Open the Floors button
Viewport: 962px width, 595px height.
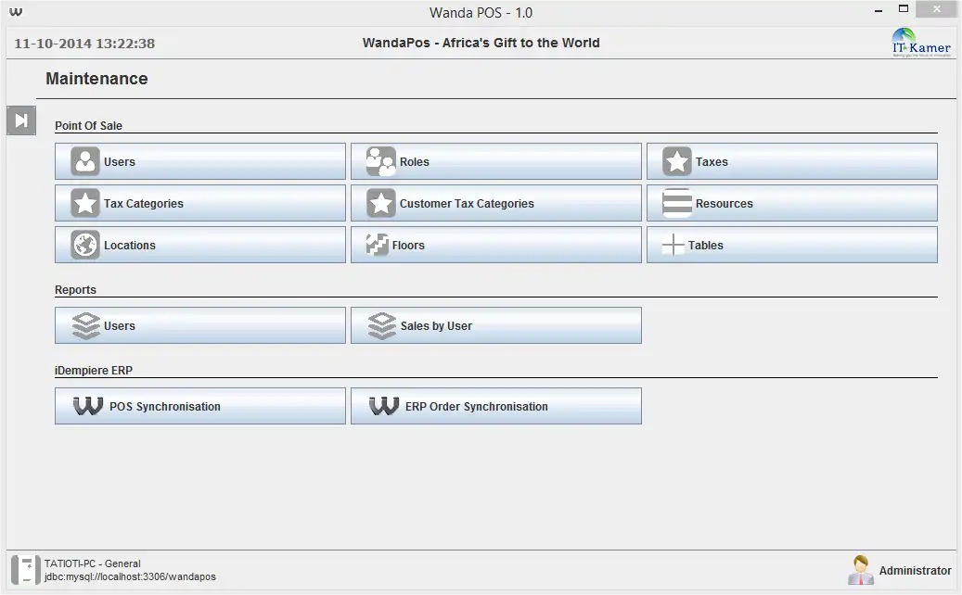pyautogui.click(x=495, y=245)
